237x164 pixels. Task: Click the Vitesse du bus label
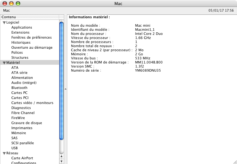(84, 58)
